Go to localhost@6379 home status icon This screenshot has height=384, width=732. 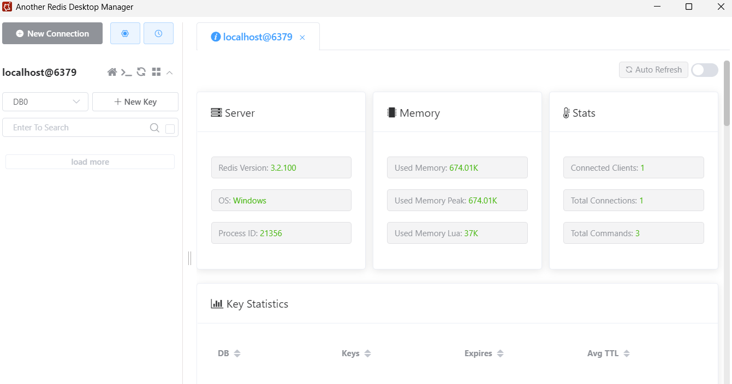[112, 72]
